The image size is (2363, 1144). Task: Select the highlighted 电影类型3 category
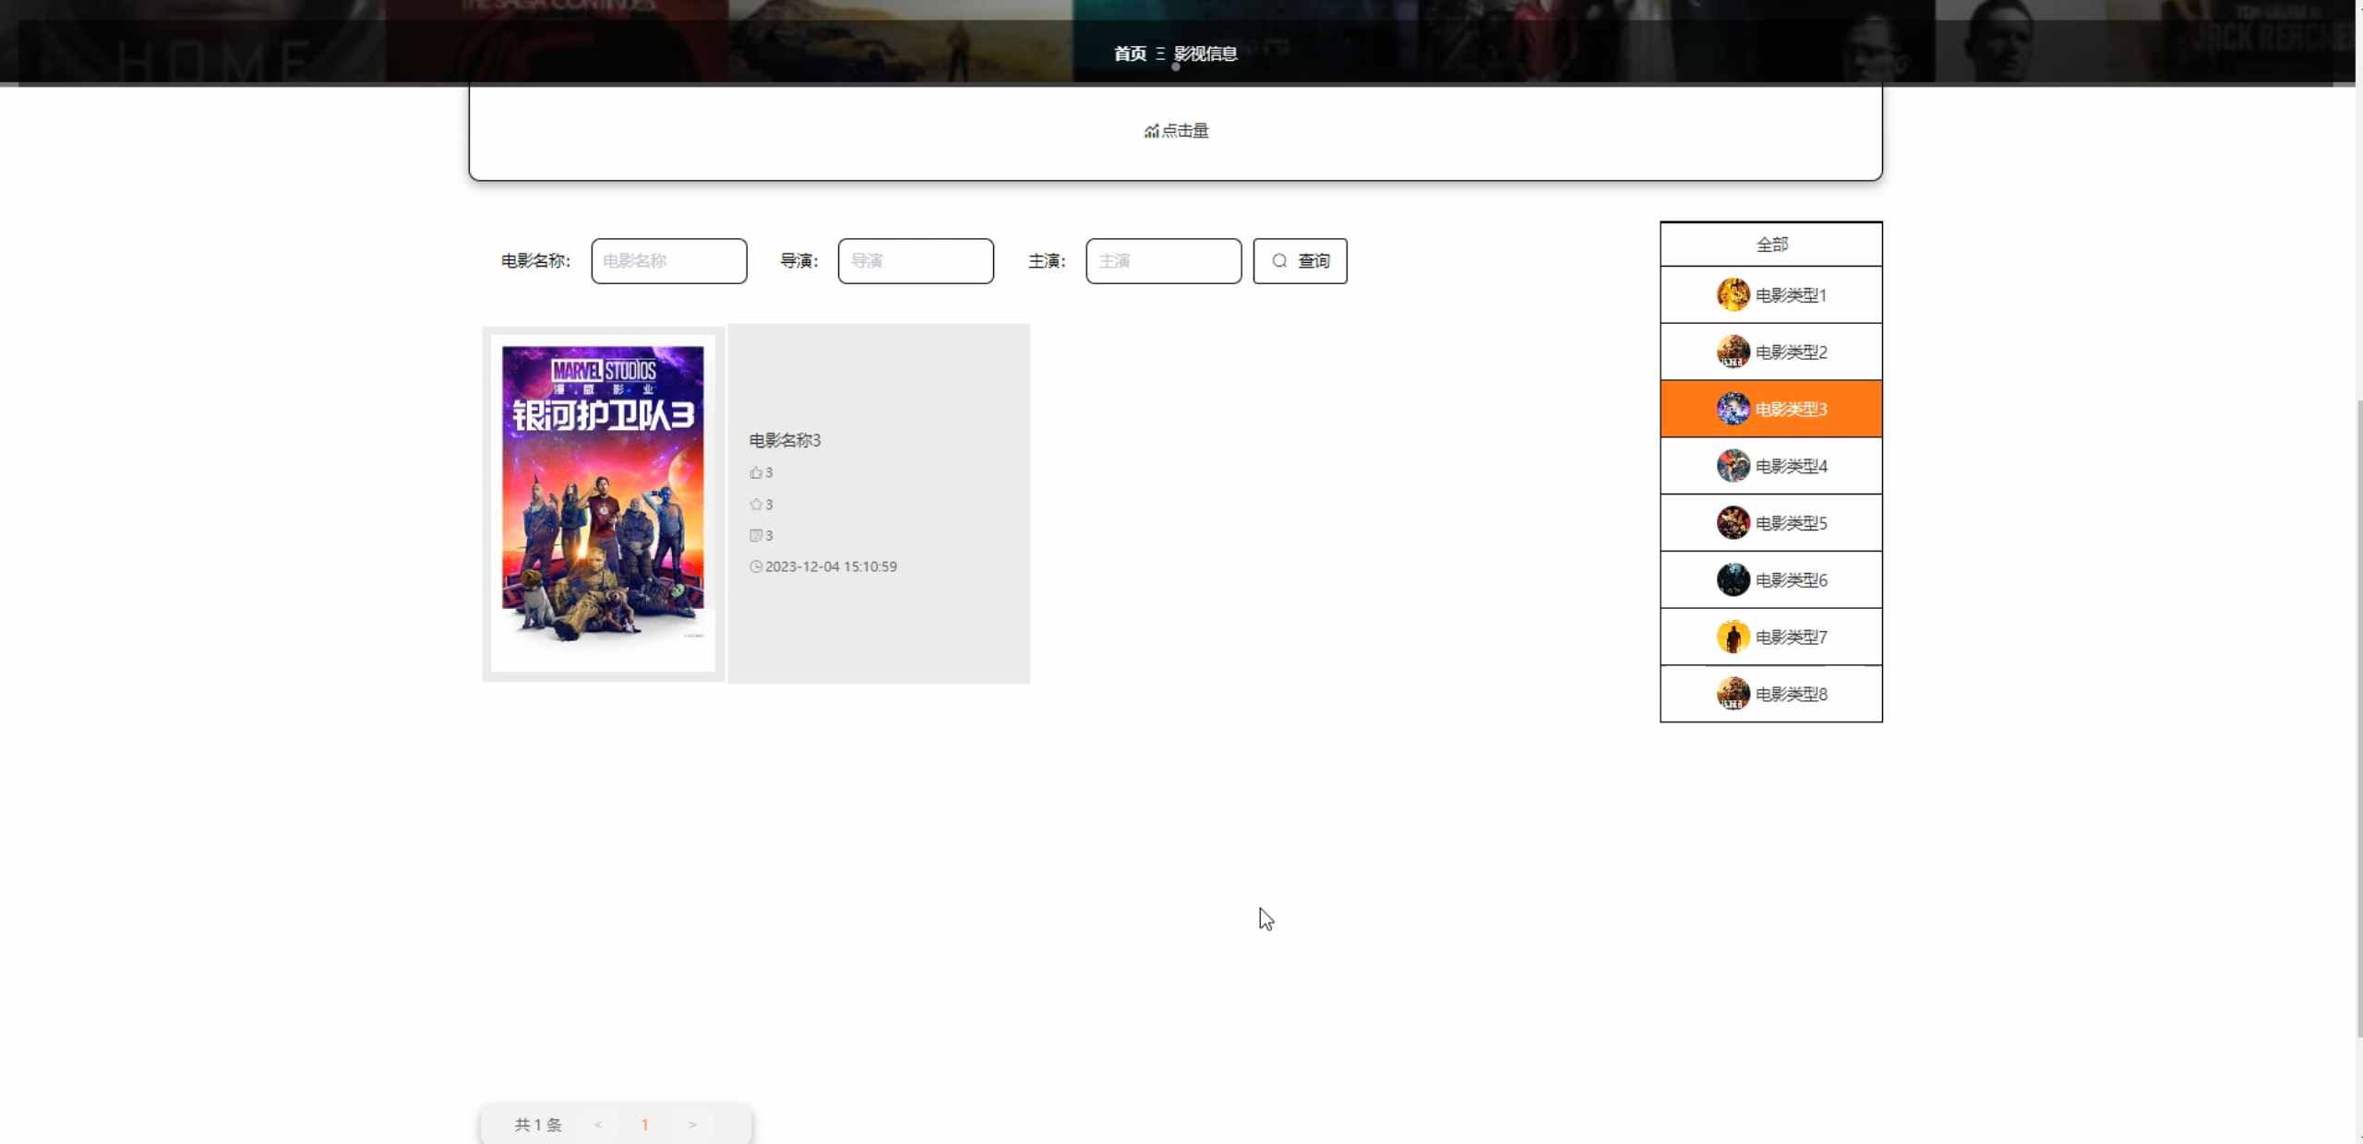[1770, 409]
